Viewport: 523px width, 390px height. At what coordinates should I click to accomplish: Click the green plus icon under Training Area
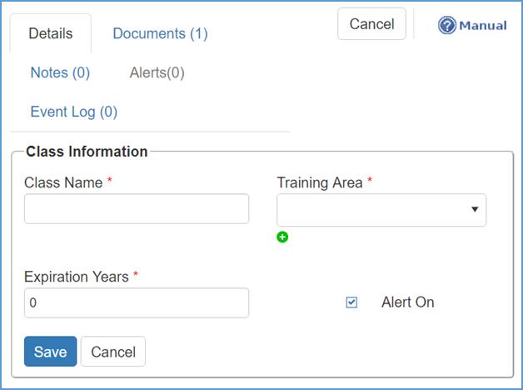282,237
